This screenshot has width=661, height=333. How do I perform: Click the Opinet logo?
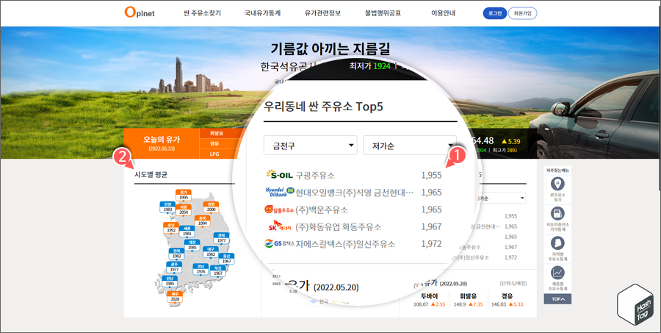coord(140,12)
